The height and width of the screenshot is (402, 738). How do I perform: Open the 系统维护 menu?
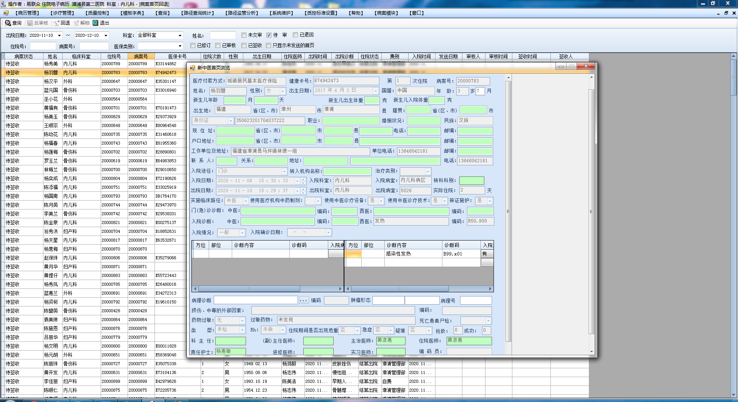pyautogui.click(x=281, y=13)
